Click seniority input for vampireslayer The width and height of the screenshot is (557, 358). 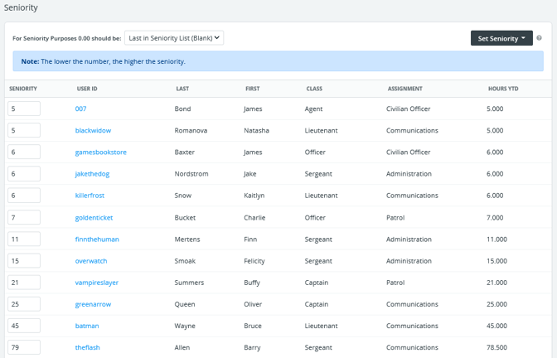click(x=24, y=283)
